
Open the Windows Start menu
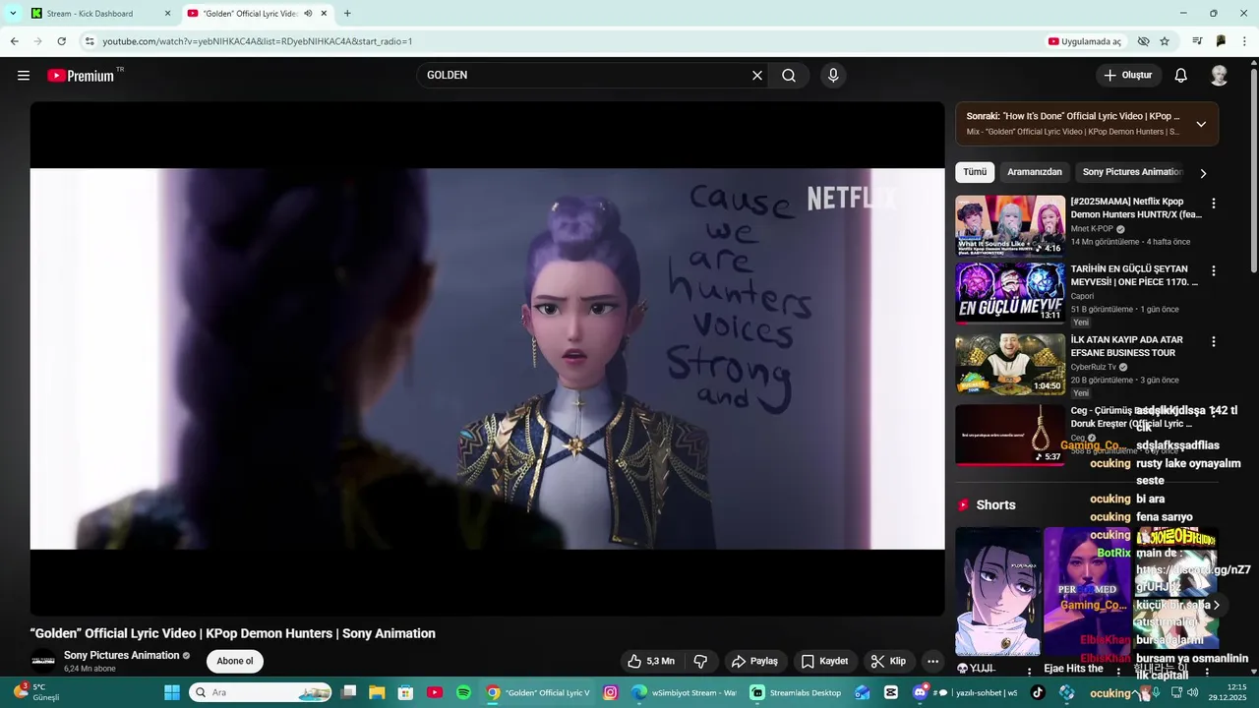pyautogui.click(x=172, y=692)
